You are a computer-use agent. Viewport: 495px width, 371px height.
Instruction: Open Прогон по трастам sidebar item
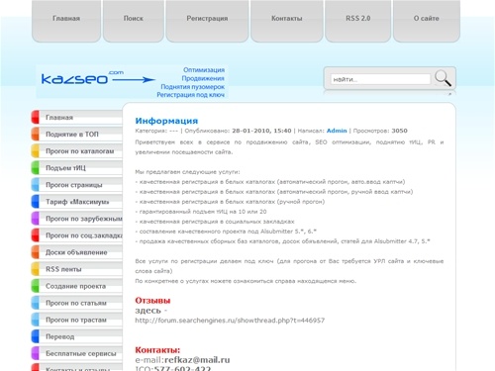pyautogui.click(x=76, y=320)
